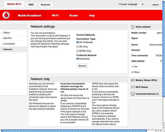Go to SIM PIN in the sidebar
This screenshot has width=165, height=132.
[14, 38]
